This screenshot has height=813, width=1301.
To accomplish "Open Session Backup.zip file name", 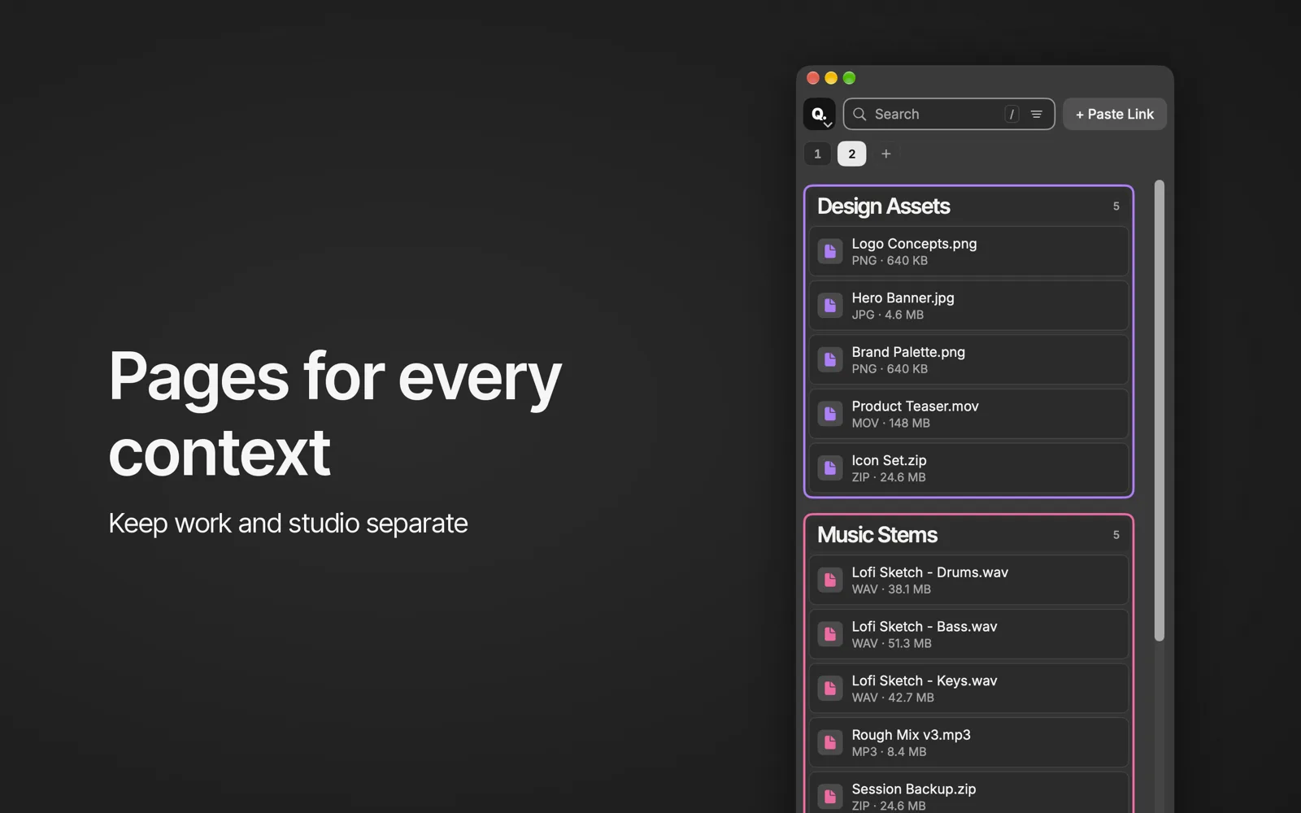I will click(x=913, y=789).
